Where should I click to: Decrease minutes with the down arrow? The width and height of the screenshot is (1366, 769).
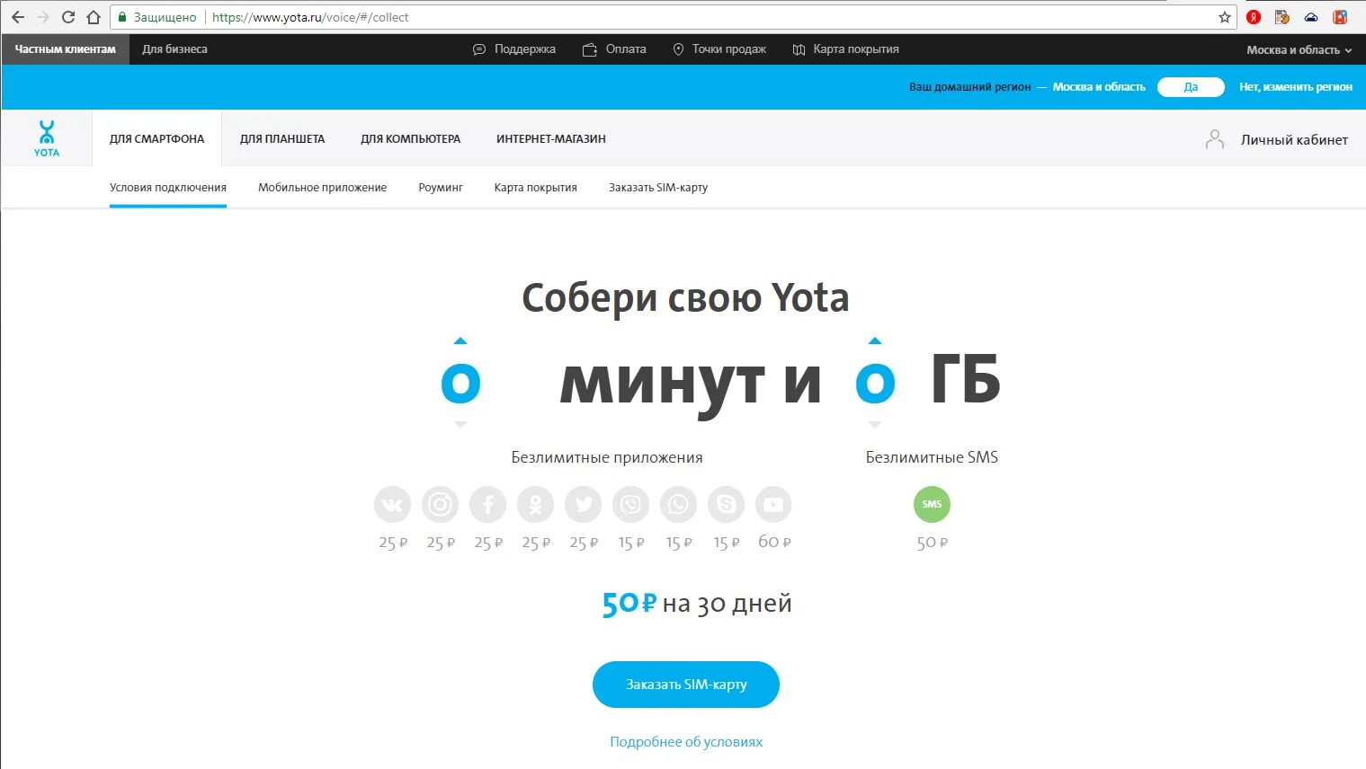[460, 424]
